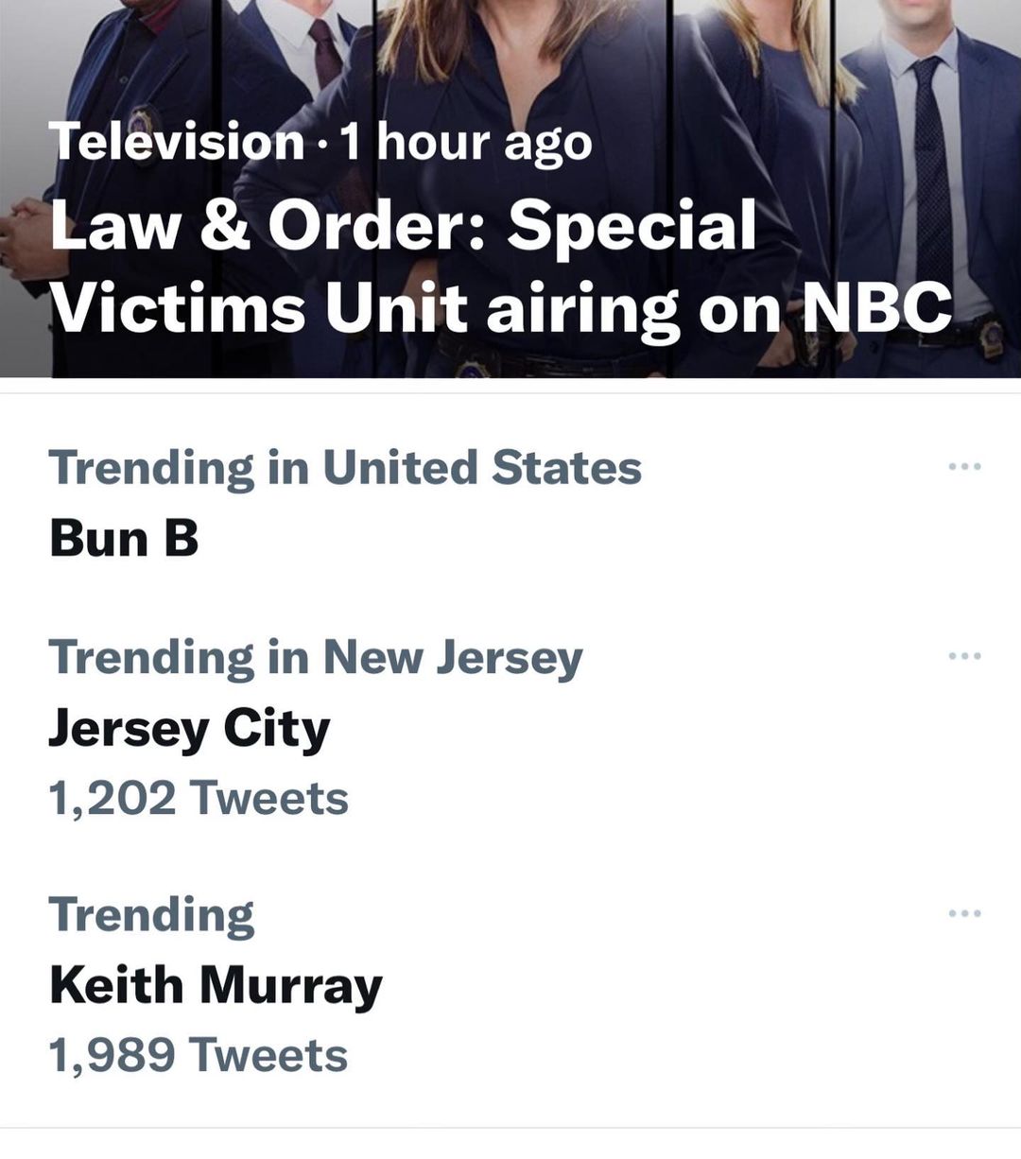The image size is (1021, 1159).
Task: Click the police badge at banner's left side
Action: point(145,125)
